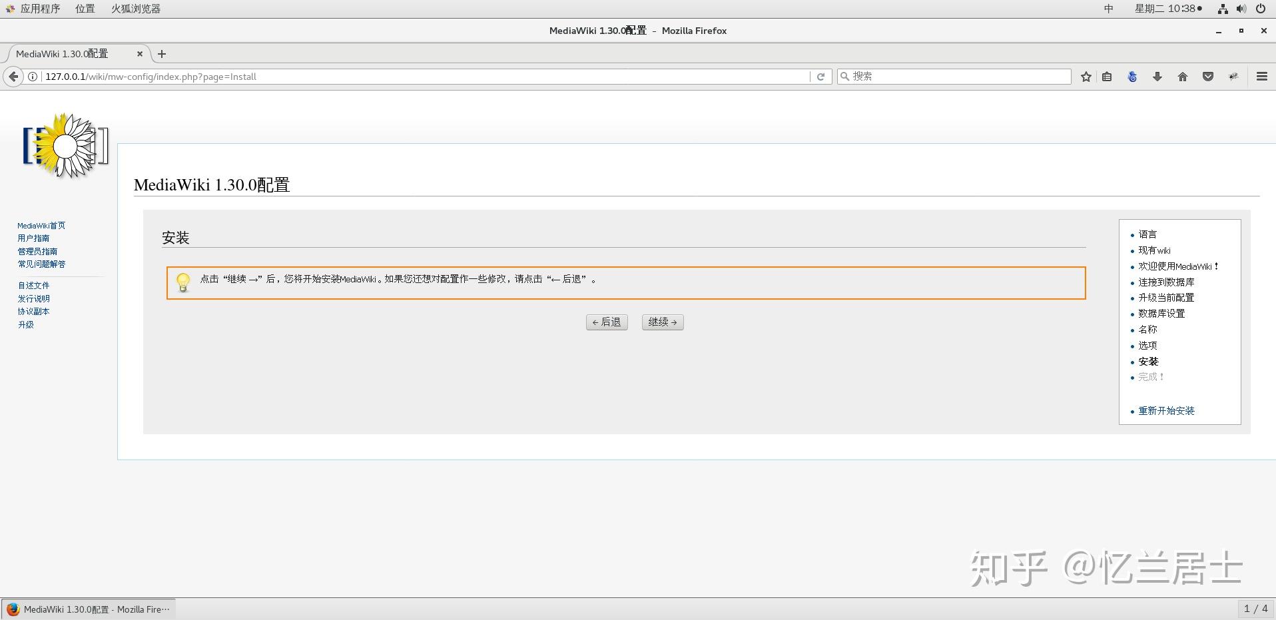The image size is (1276, 620).
Task: Open the bookmarks list icon
Action: click(x=1107, y=77)
